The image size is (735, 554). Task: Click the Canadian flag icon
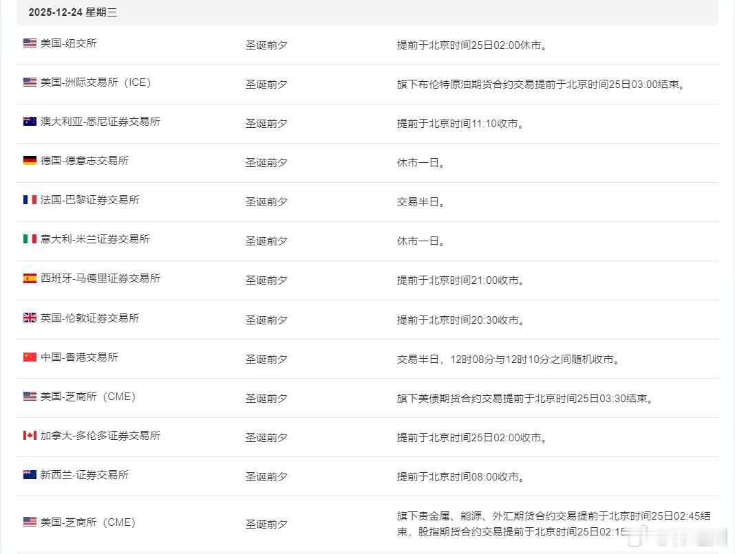coord(28,434)
